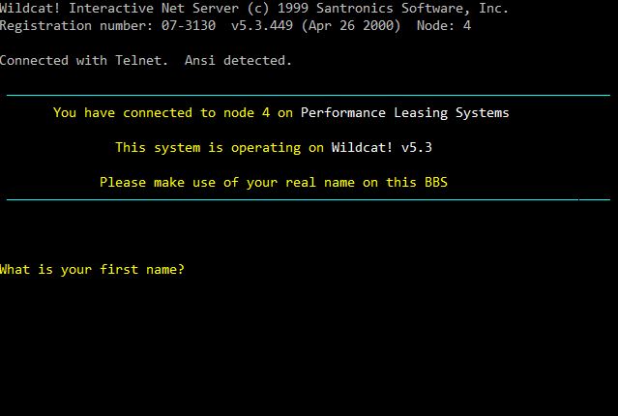
Task: Click the version text v5.3.449
Action: (262, 26)
